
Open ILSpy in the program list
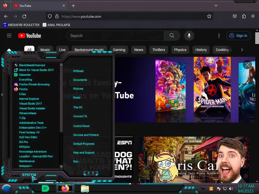(x=23, y=94)
